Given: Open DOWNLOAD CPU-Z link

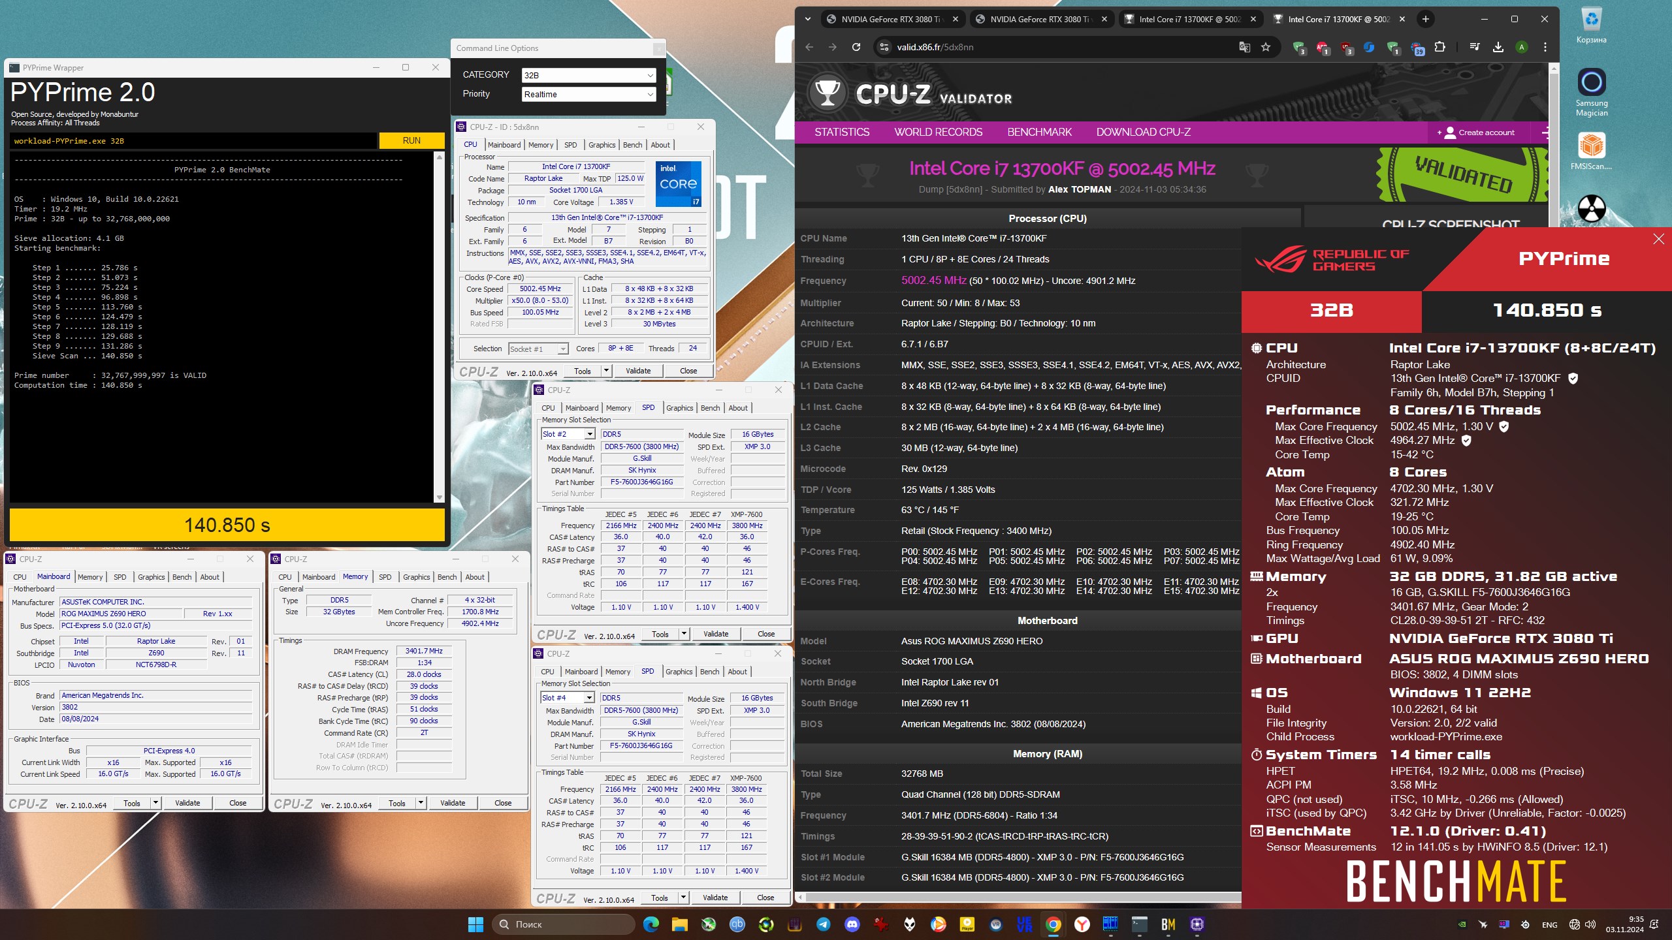Looking at the screenshot, I should (x=1143, y=132).
